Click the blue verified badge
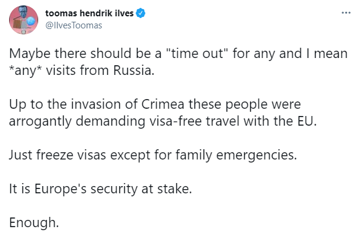The height and width of the screenshot is (235, 361). pyautogui.click(x=141, y=13)
